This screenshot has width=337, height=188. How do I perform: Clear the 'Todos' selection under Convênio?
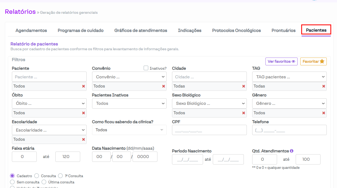163,86
